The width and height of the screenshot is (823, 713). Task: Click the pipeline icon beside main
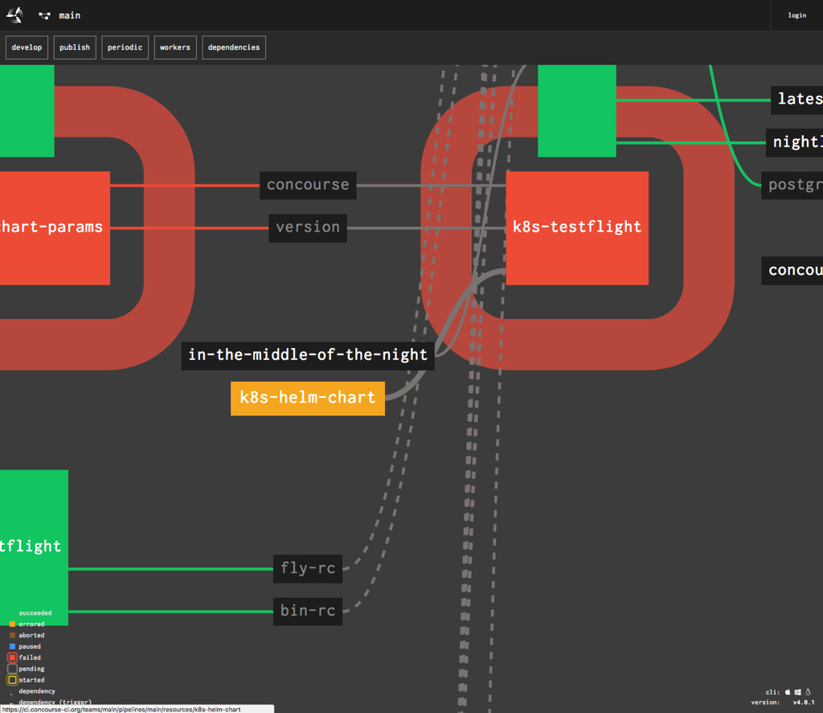pyautogui.click(x=44, y=15)
